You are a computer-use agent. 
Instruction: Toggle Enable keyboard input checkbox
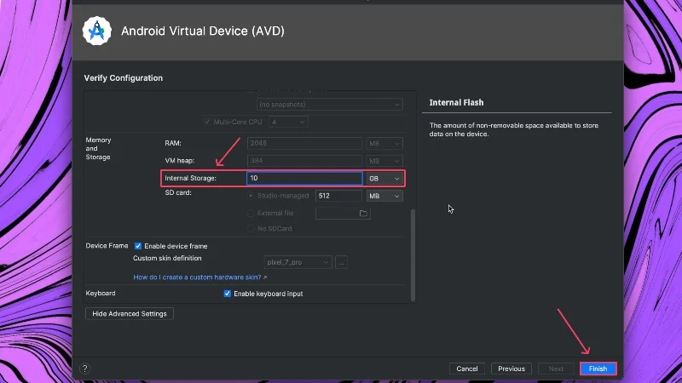[228, 294]
